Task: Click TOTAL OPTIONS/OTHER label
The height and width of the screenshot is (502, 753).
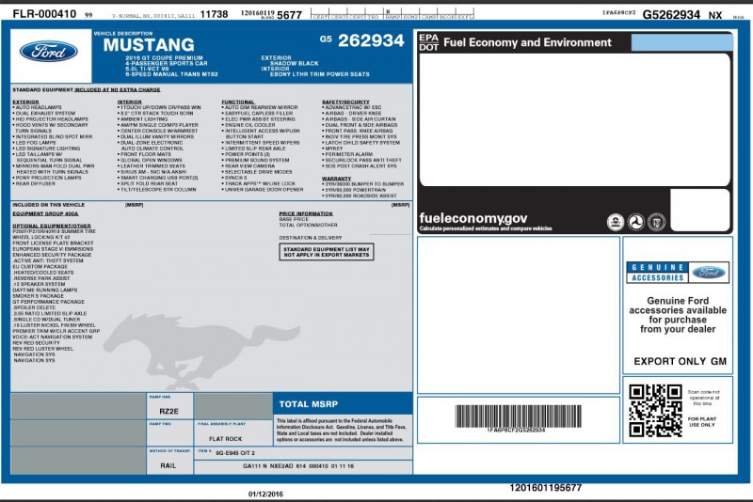Action: point(309,225)
